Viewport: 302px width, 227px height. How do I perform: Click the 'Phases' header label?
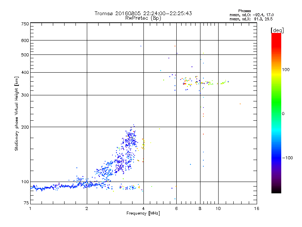click(244, 11)
